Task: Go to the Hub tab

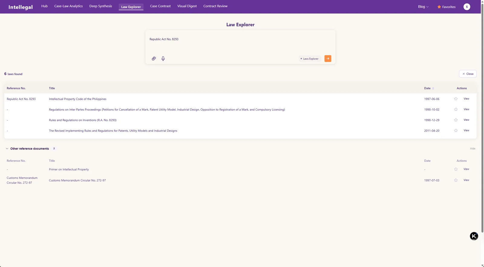Action: point(44,6)
